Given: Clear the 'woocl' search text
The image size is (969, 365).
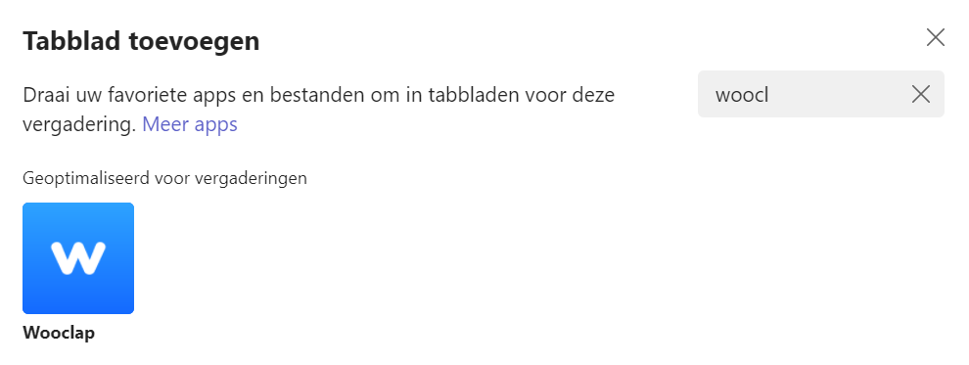Looking at the screenshot, I should [x=921, y=95].
